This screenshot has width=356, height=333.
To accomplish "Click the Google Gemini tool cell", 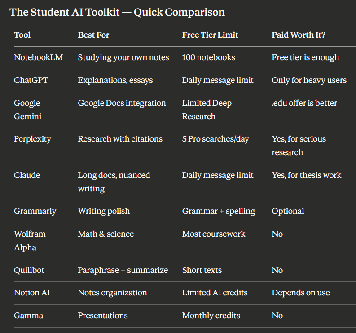I will 28,110.
